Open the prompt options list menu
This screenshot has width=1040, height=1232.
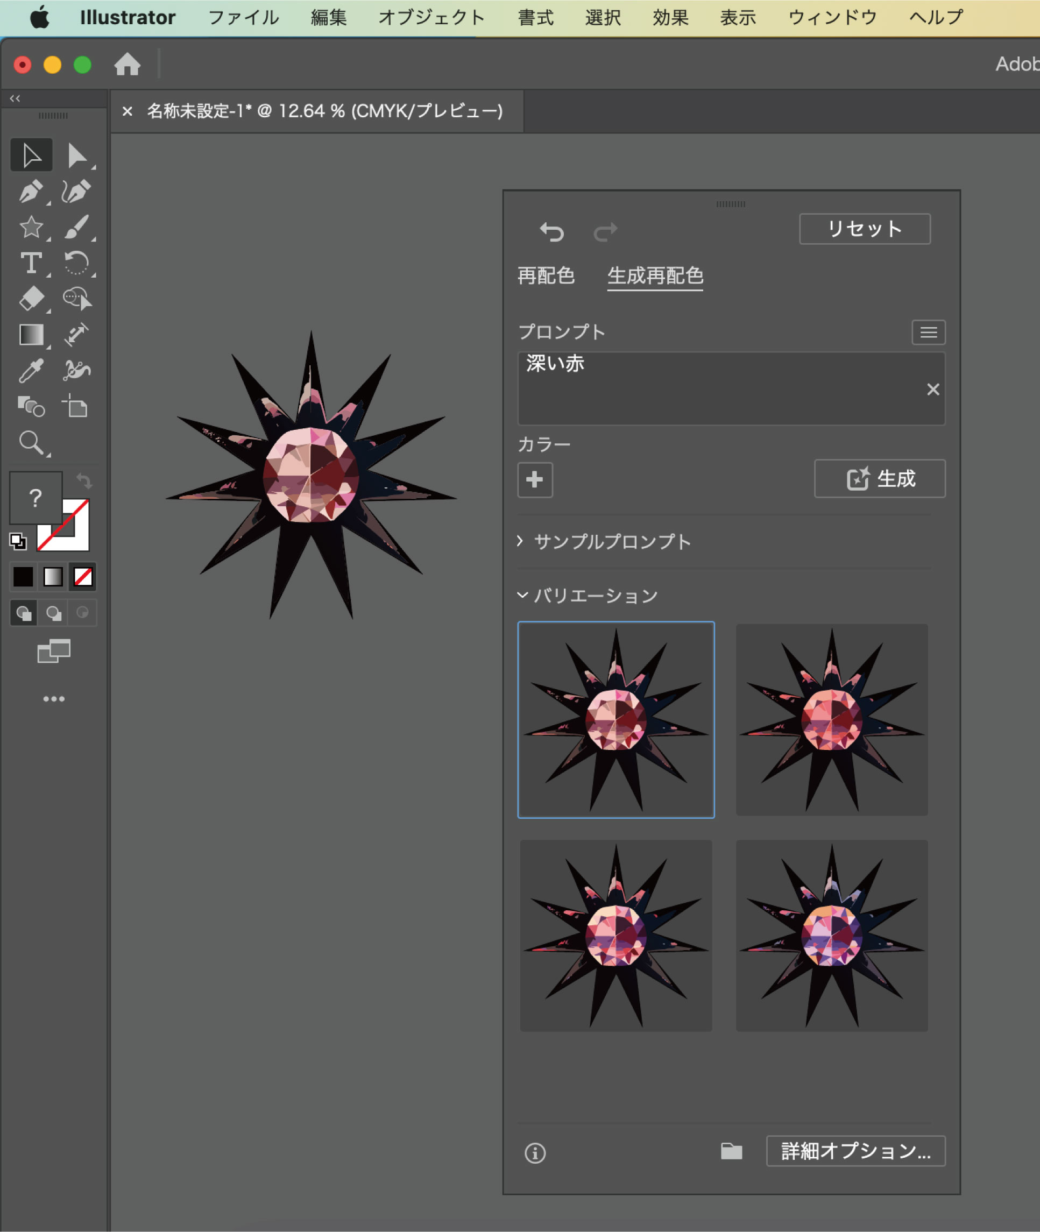click(929, 332)
